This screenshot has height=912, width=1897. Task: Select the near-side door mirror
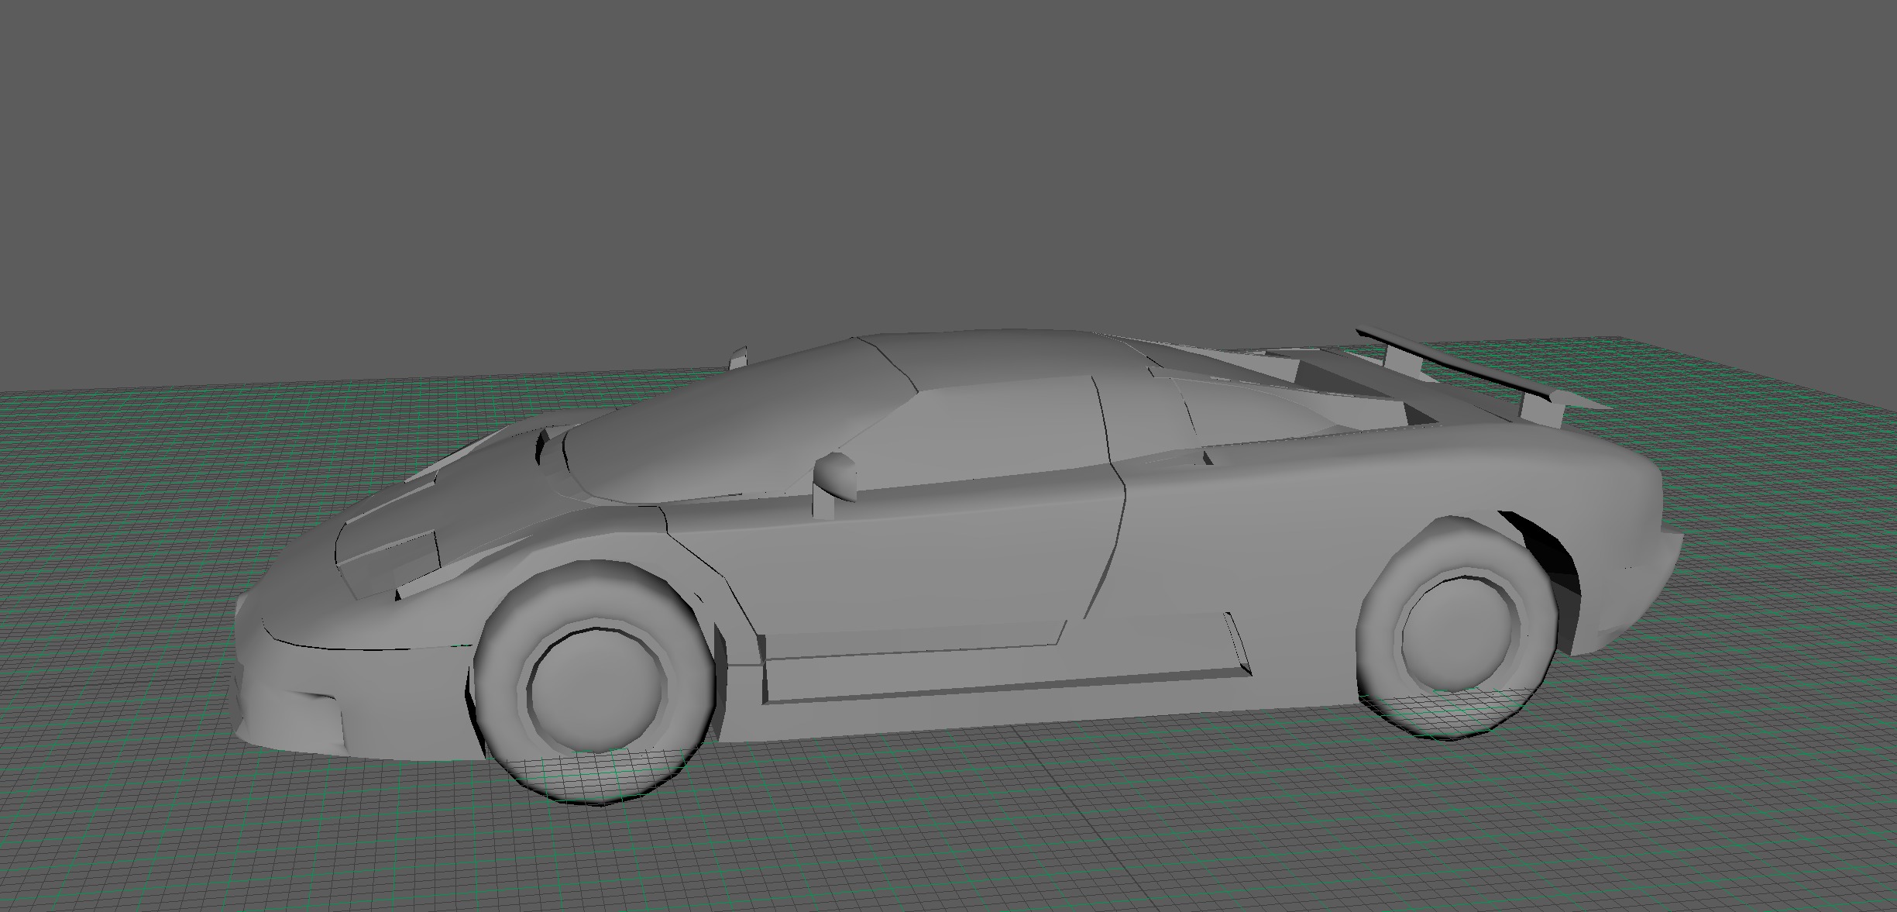834,484
